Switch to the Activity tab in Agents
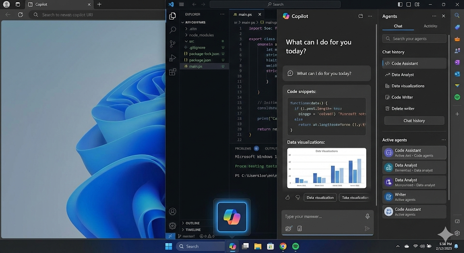Screen dimensions: 464x253 (x=430, y=26)
